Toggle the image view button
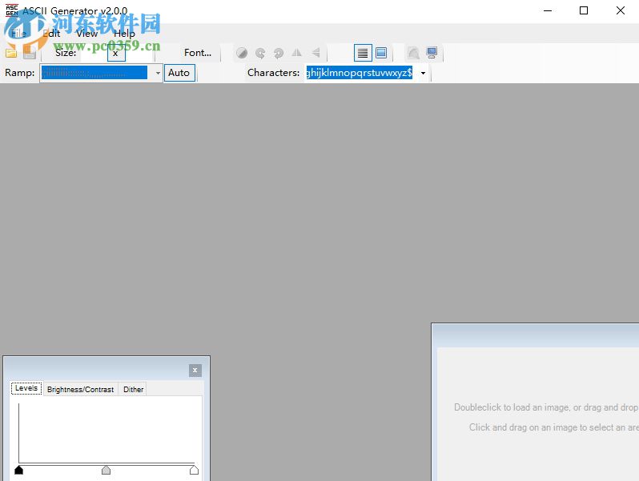 381,53
